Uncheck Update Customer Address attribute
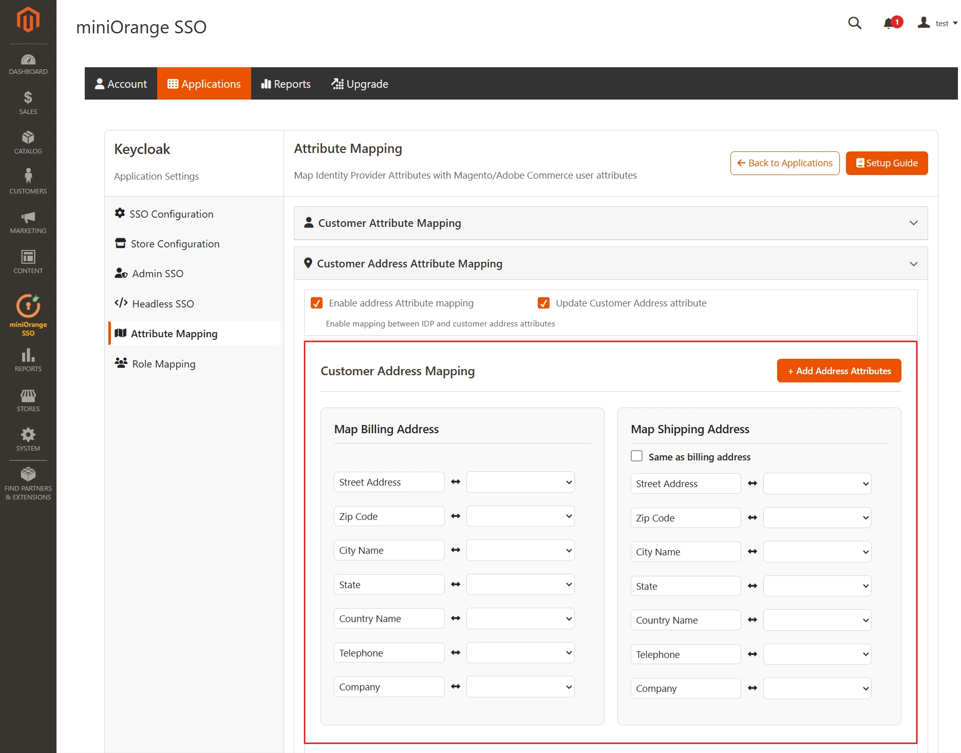This screenshot has height=753, width=961. click(543, 303)
